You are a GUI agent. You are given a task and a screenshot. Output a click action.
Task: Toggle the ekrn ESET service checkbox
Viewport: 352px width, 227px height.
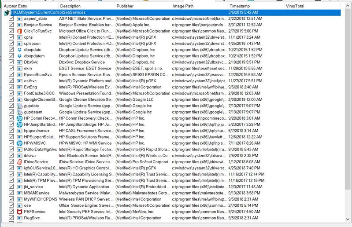[11, 68]
